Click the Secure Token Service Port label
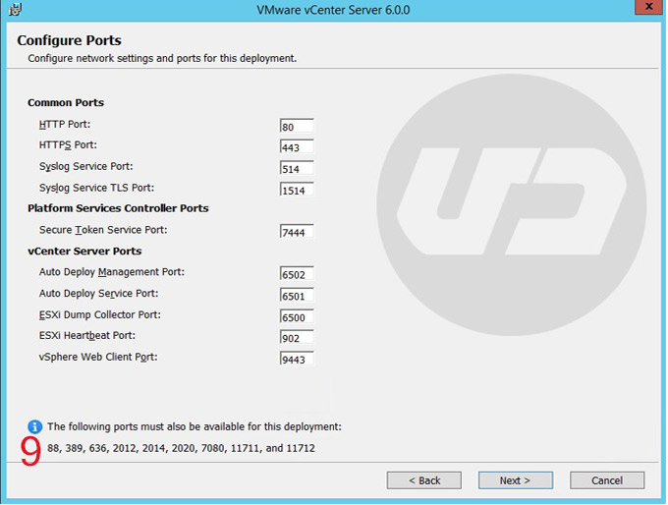 [103, 230]
